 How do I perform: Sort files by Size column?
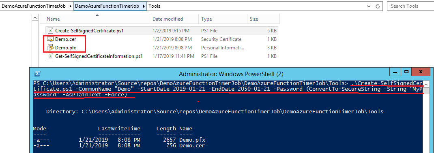[x=263, y=19]
